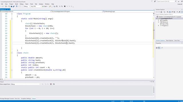Toggle Show All Files in Solution Explorer

(174, 12)
